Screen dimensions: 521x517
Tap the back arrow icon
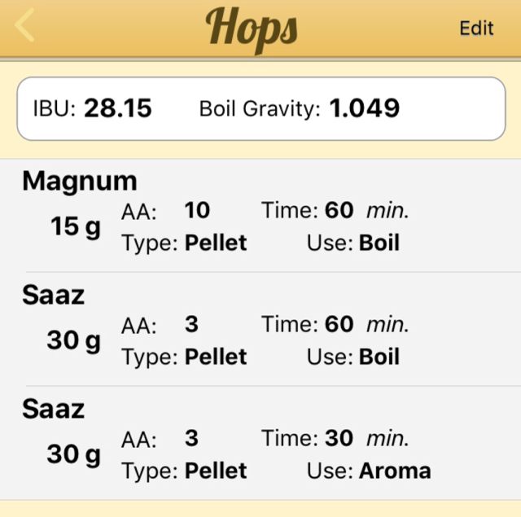24,25
